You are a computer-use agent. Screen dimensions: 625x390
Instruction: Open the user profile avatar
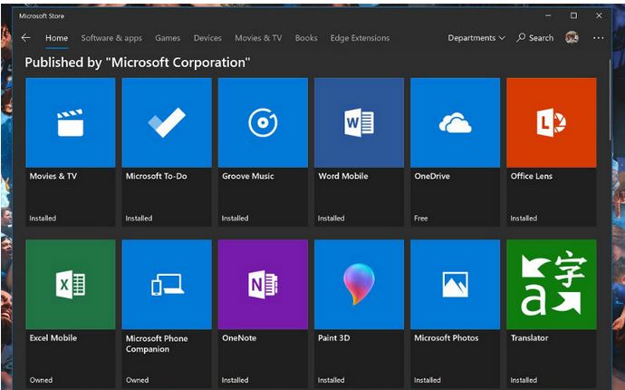pos(572,38)
